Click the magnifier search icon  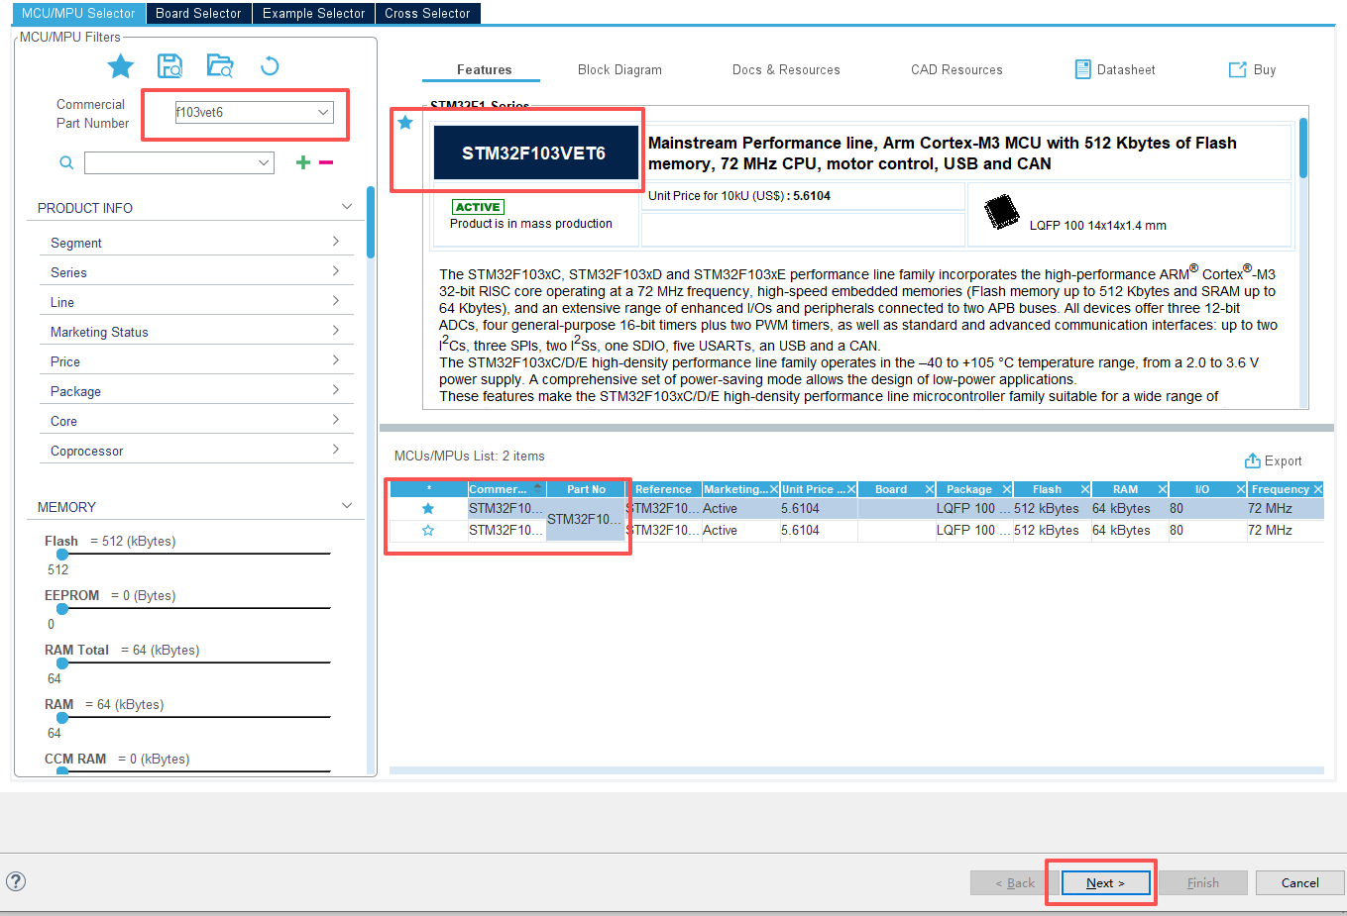(66, 162)
